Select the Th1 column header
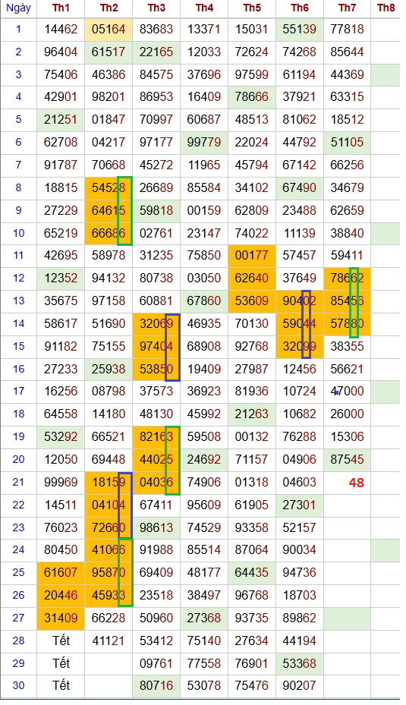 tap(61, 8)
